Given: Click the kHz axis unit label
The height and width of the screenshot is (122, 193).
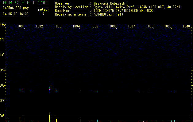Looking at the screenshot, I should (x=3, y=25).
